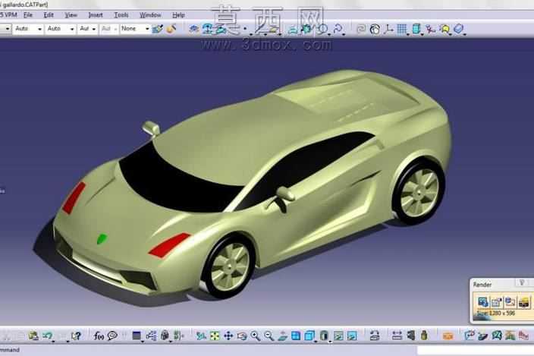Click the comment balloon icon next to f(x)
Viewport: 534px width, 356px height.
(112, 336)
